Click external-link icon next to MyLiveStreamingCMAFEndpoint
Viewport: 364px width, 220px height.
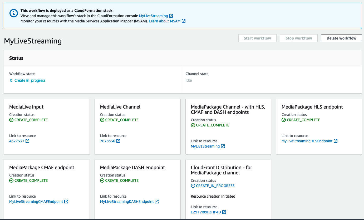pos(66,202)
